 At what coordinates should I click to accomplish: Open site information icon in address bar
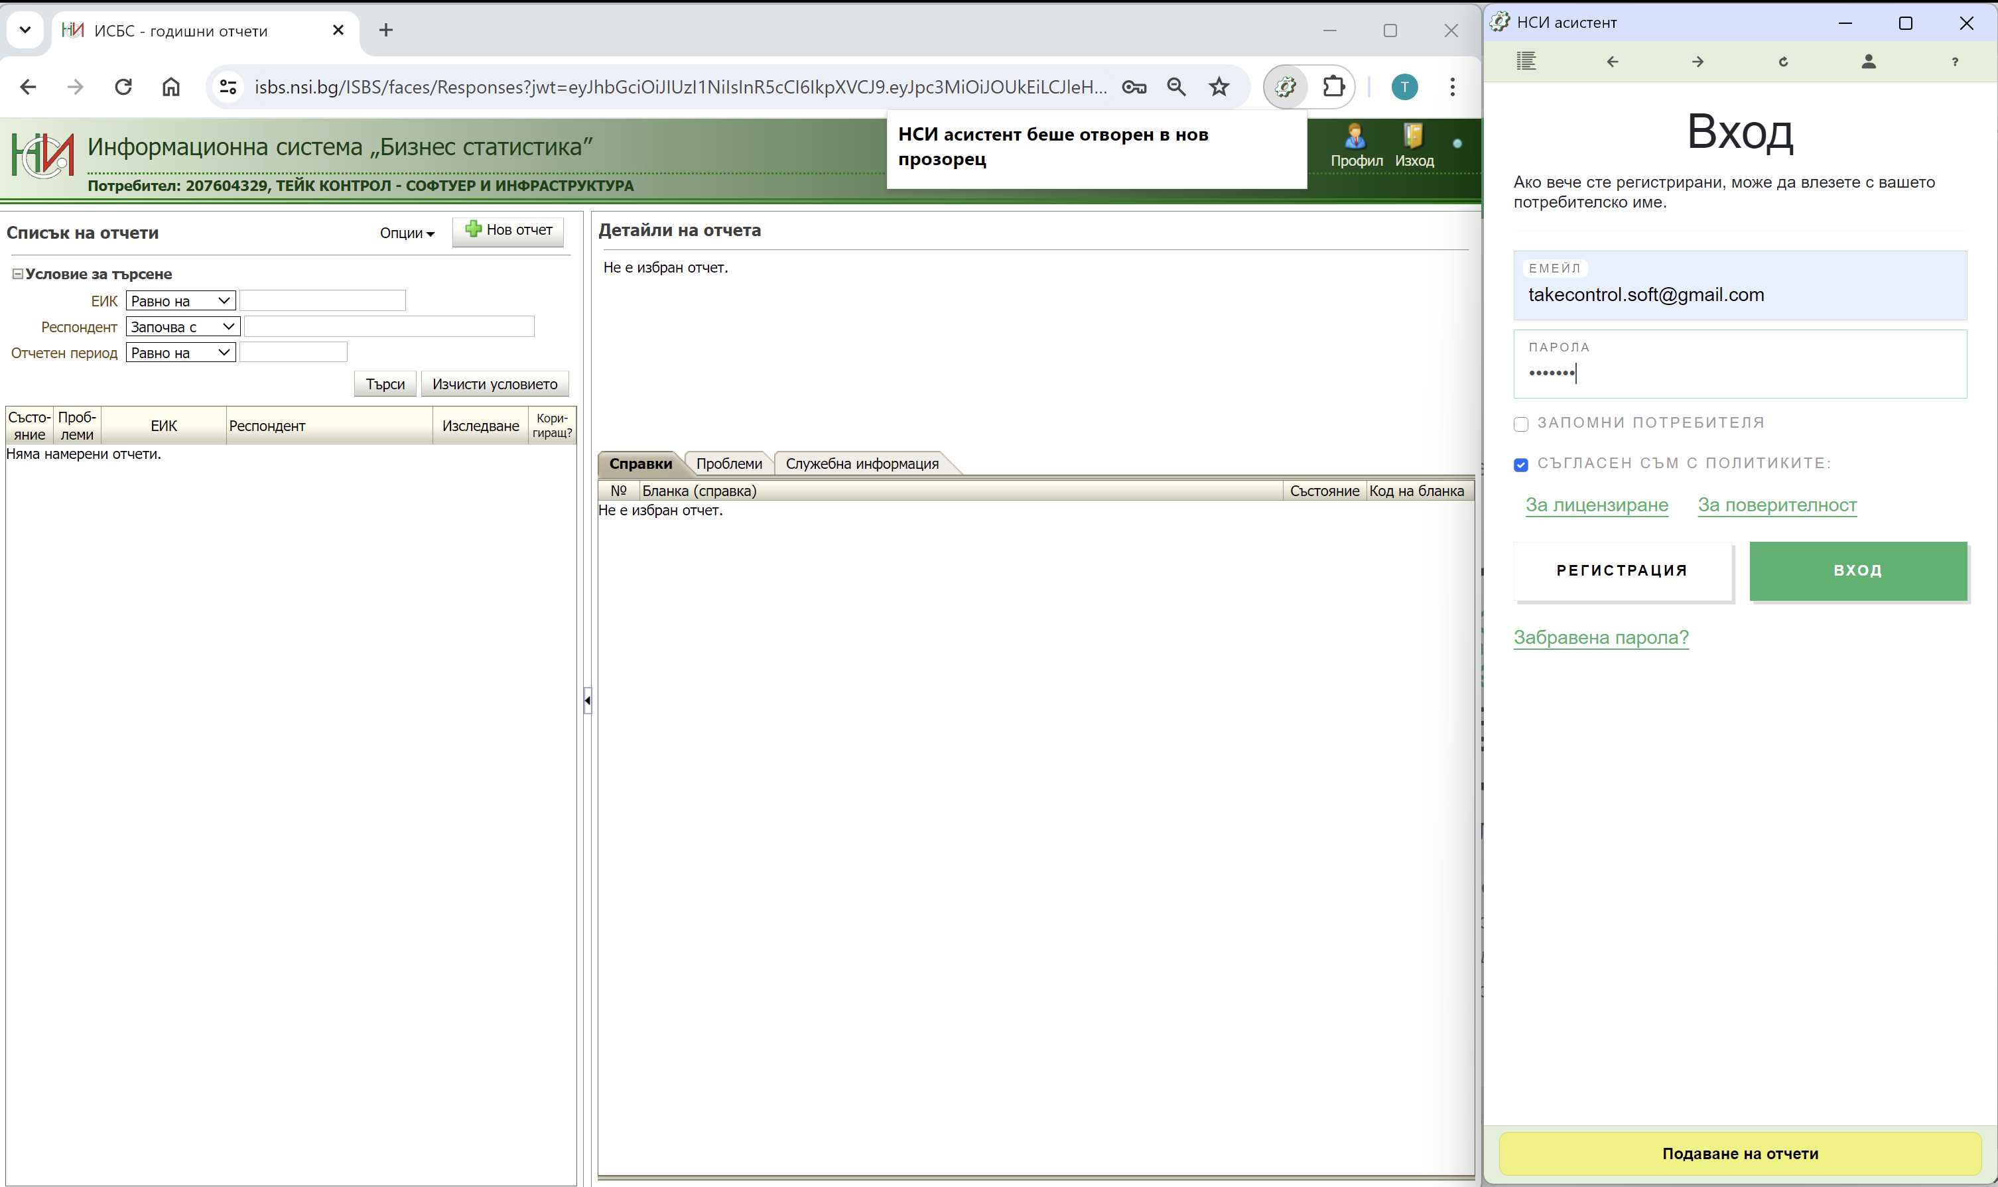(x=228, y=86)
